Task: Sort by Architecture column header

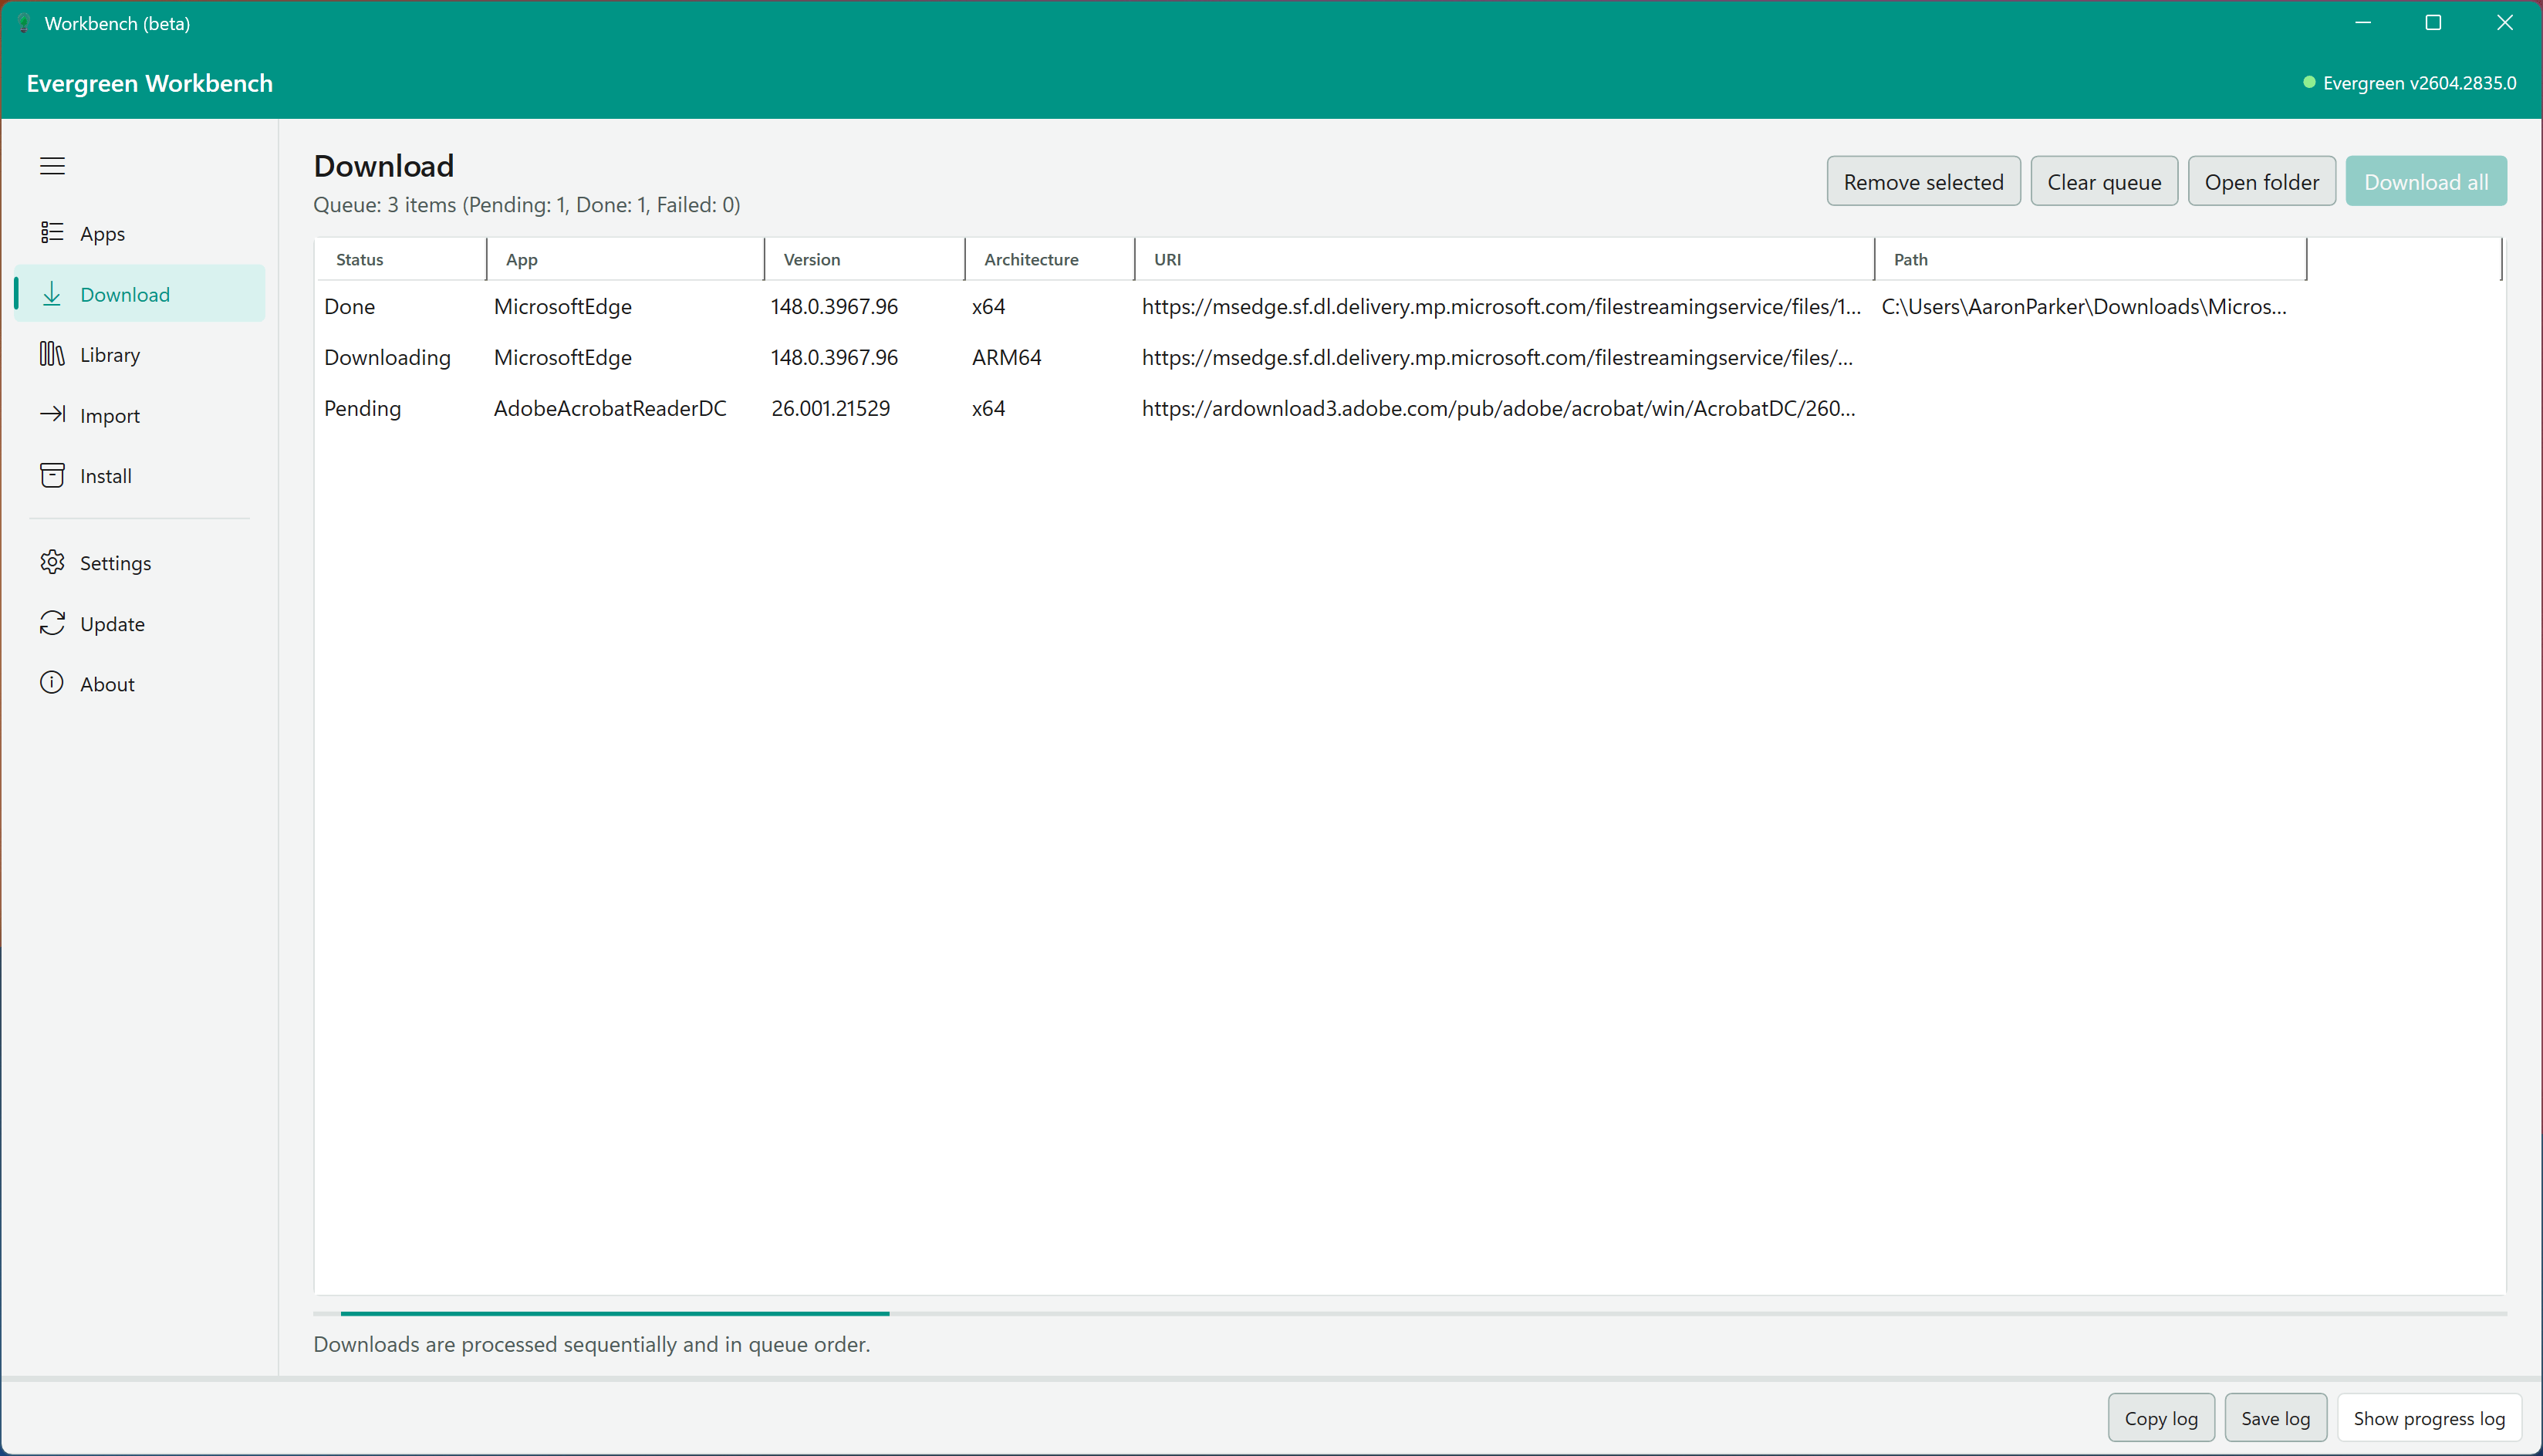Action: [x=1049, y=259]
